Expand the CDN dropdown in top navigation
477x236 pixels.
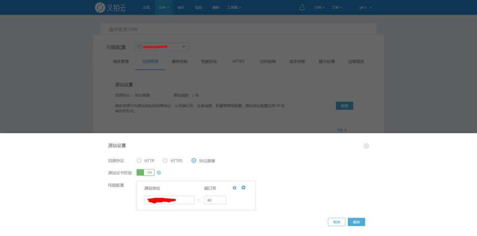pyautogui.click(x=164, y=7)
